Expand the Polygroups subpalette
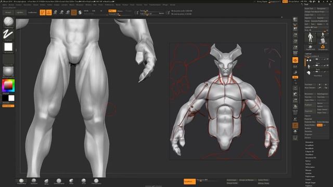Viewport: 333px width, 187px height. click(310, 177)
